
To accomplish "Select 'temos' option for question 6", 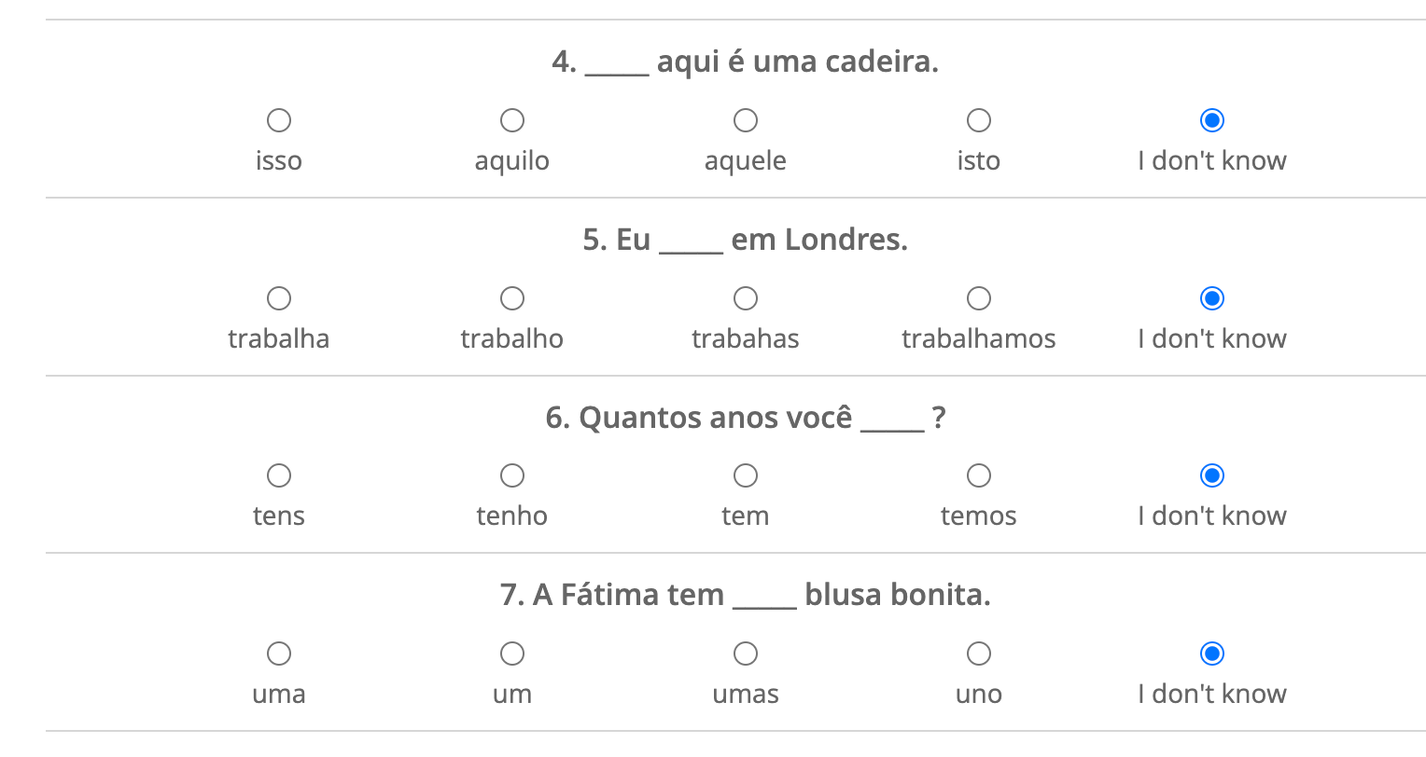I will coord(979,475).
